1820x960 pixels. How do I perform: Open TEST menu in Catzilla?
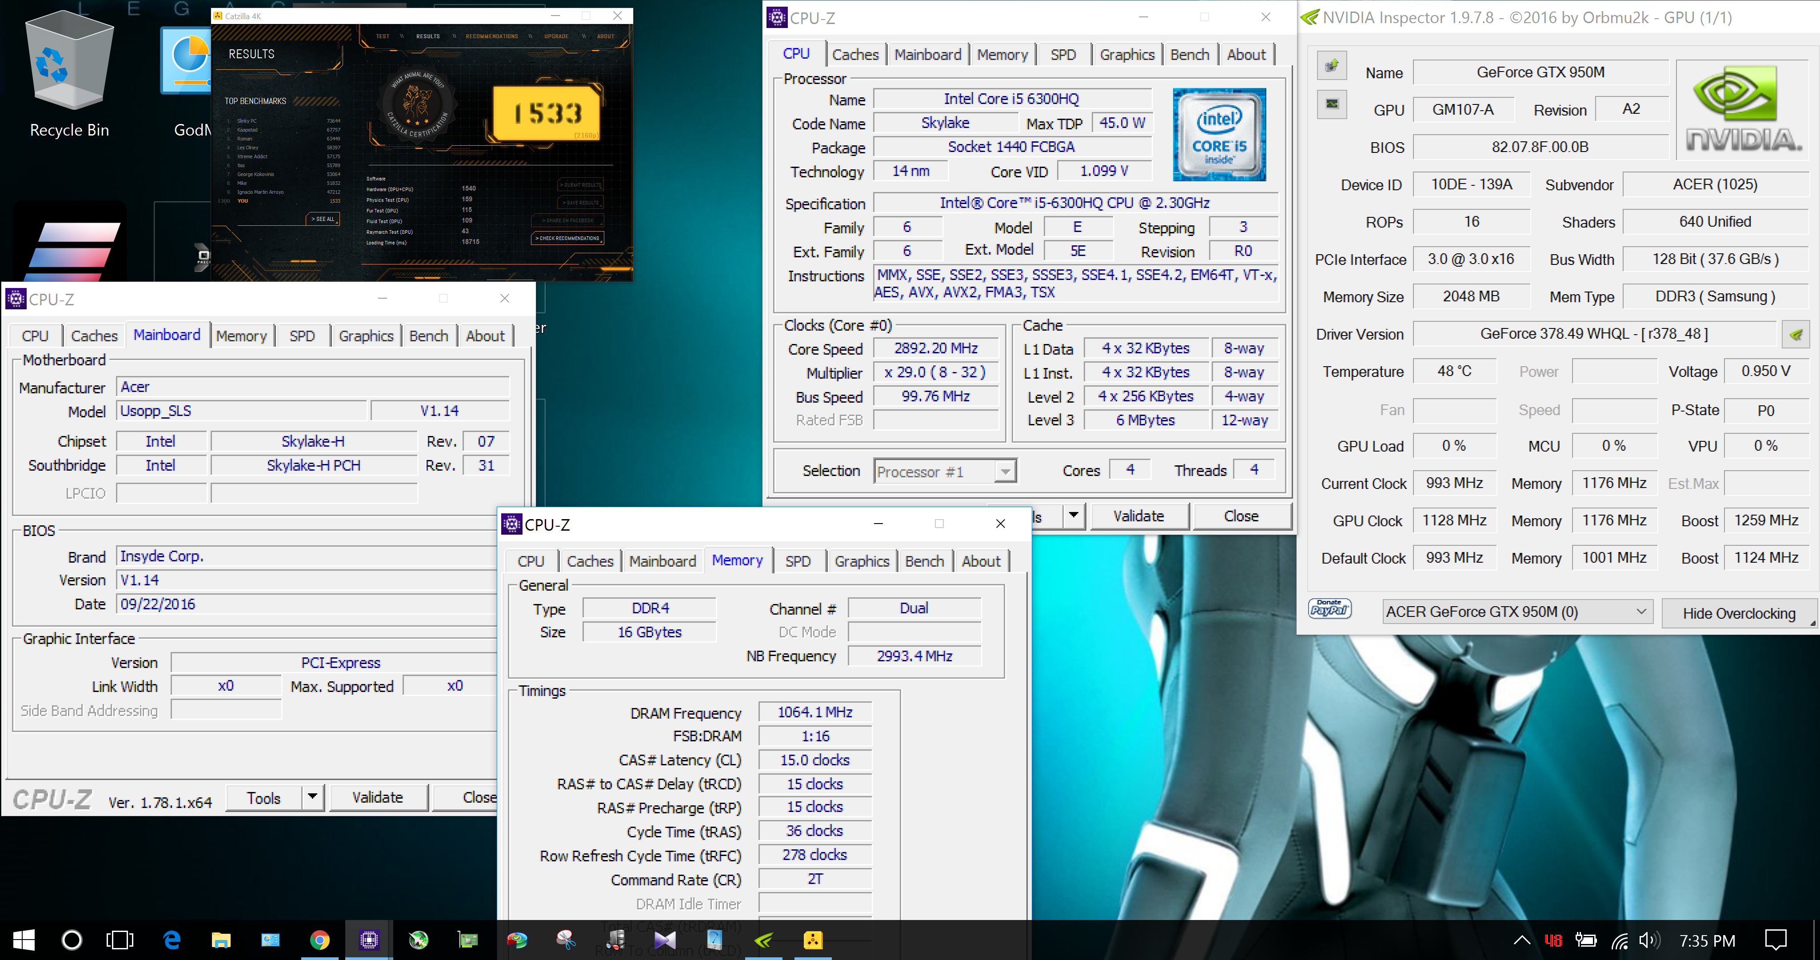pos(382,36)
